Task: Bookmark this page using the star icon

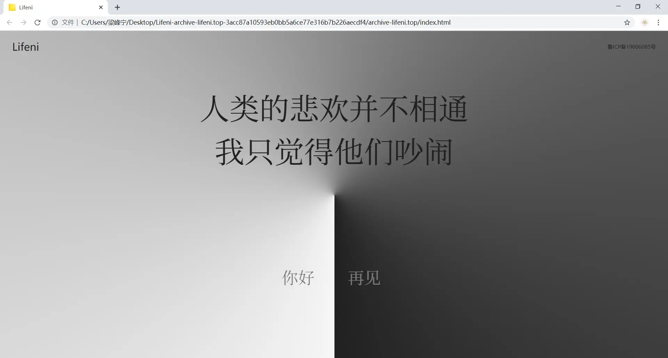Action: coord(627,22)
